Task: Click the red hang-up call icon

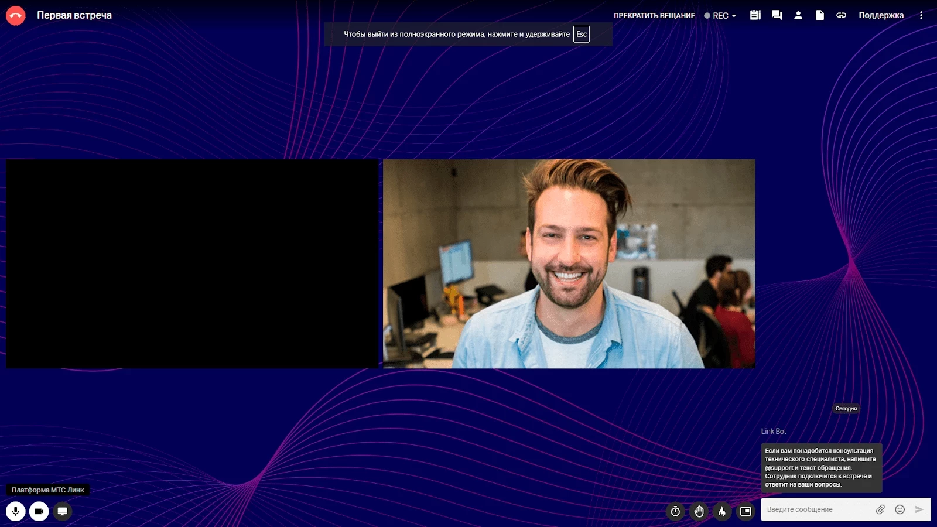Action: [16, 16]
